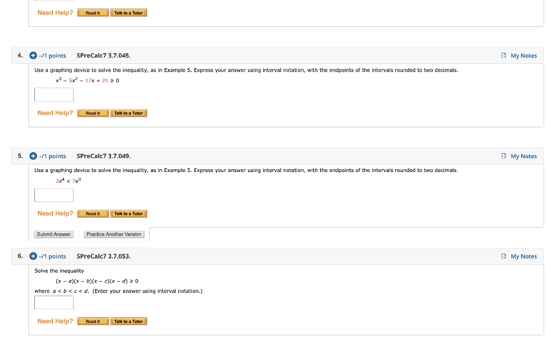
Task: Select Practice Another Version button
Action: tap(114, 234)
